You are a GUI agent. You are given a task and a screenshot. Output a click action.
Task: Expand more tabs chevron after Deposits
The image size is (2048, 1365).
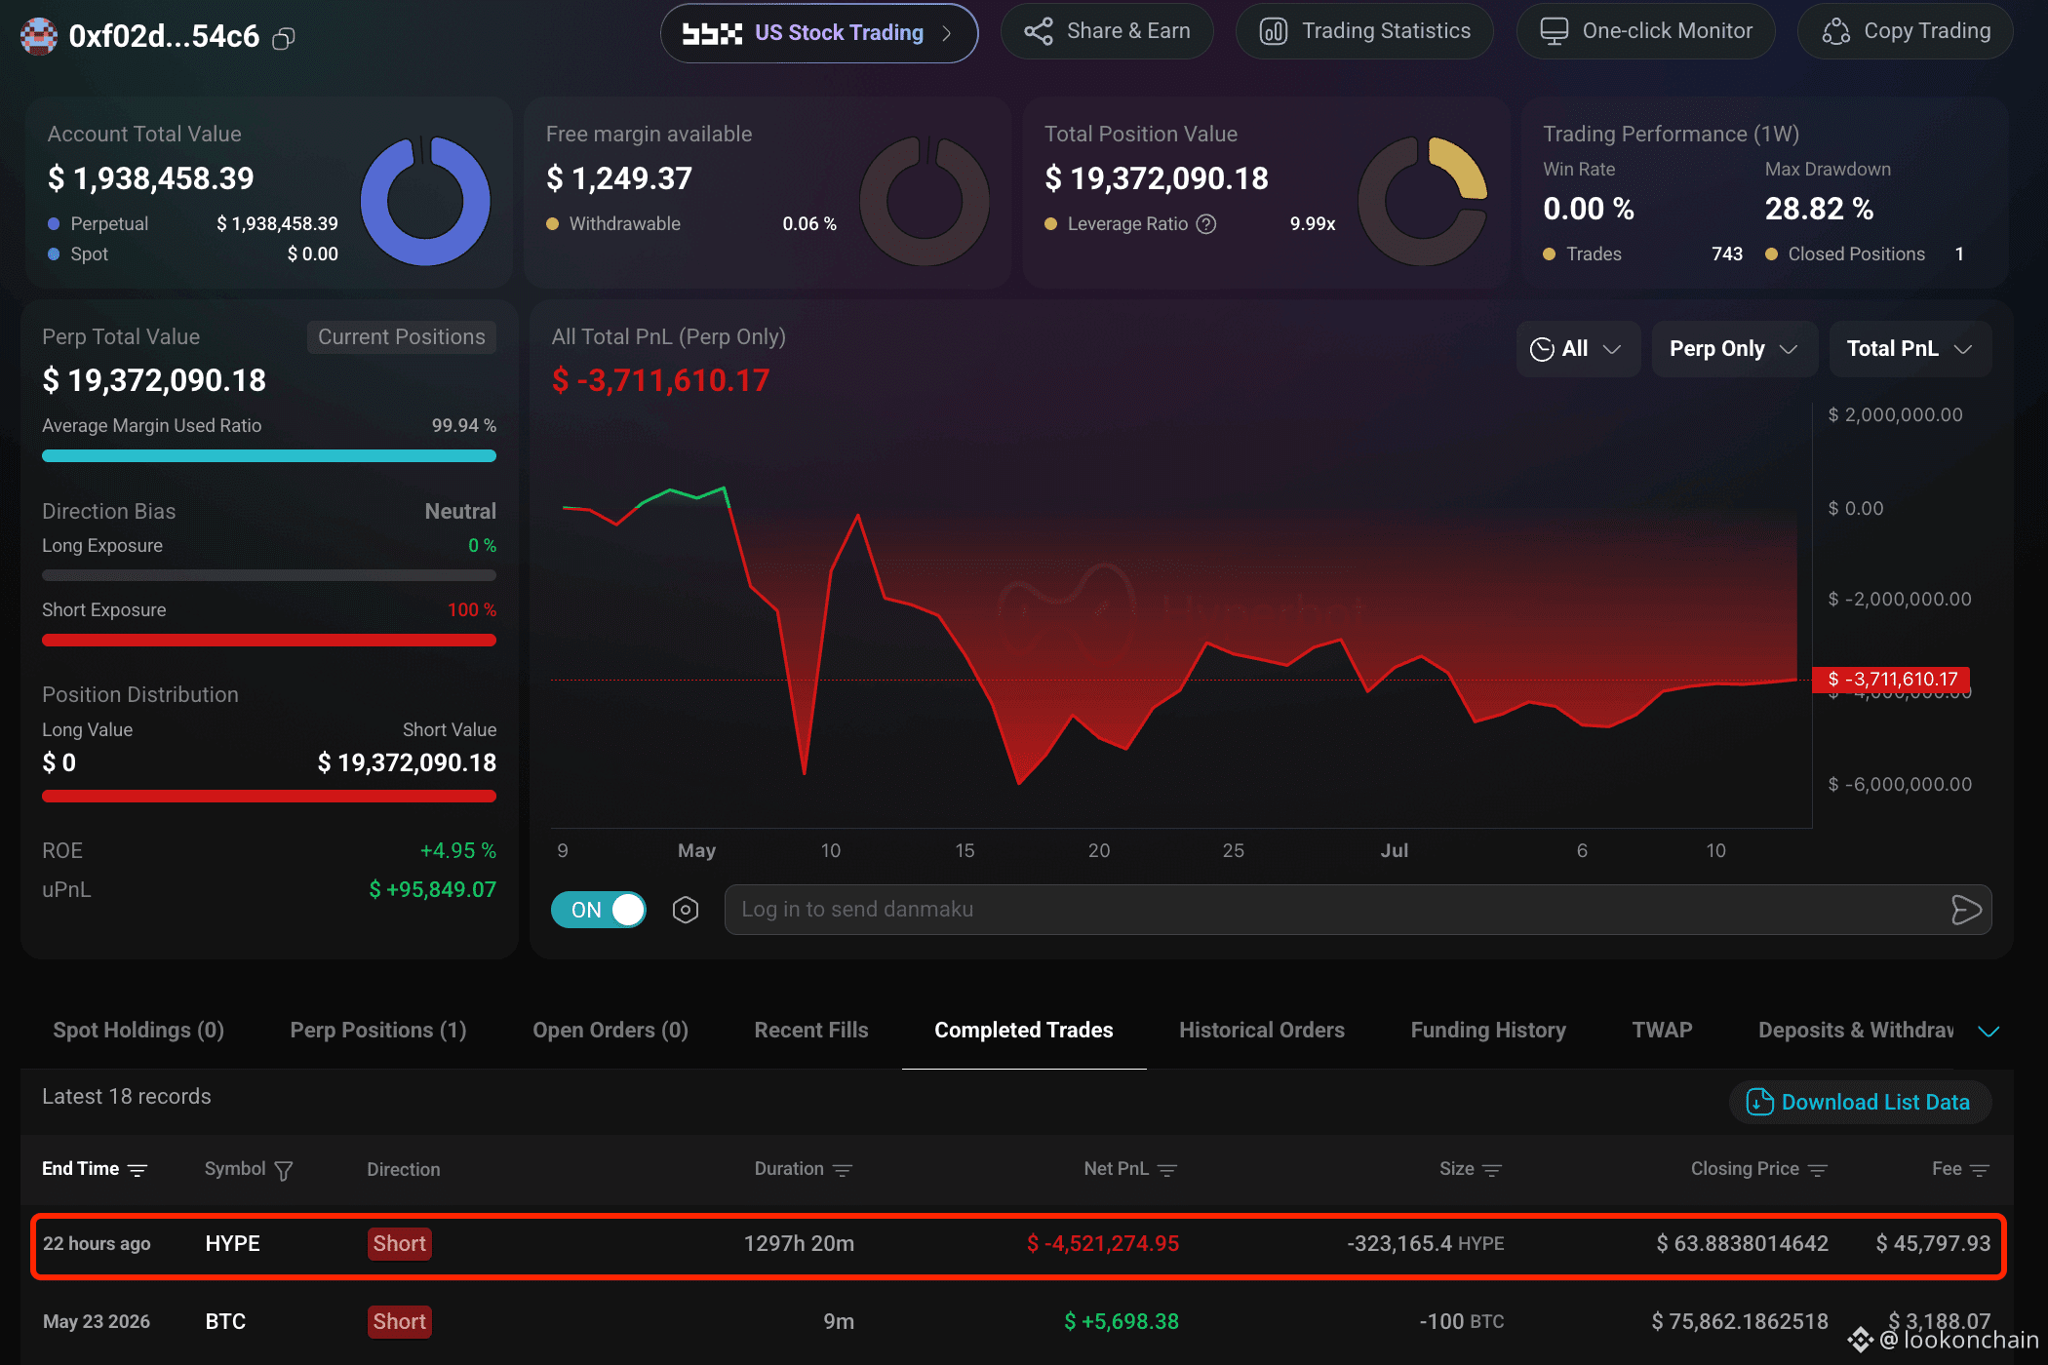click(1989, 1032)
